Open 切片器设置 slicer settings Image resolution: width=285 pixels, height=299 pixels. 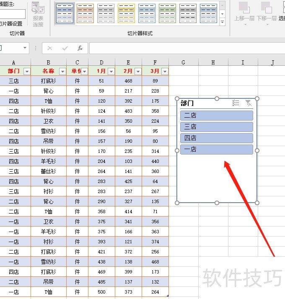[11, 24]
